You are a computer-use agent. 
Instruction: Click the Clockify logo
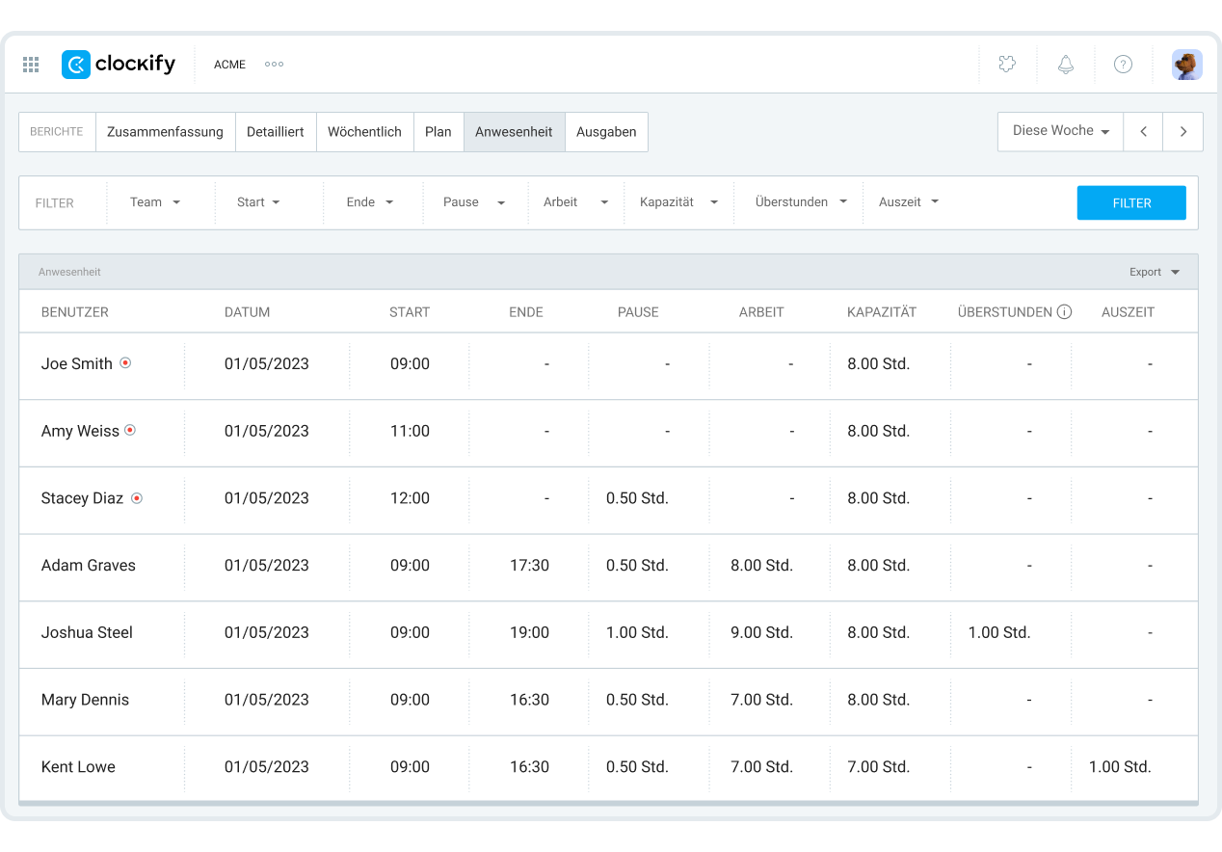tap(119, 65)
